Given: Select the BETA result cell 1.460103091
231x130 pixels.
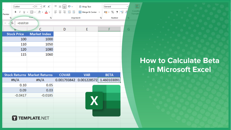Looking at the screenshot, I should 109,80.
